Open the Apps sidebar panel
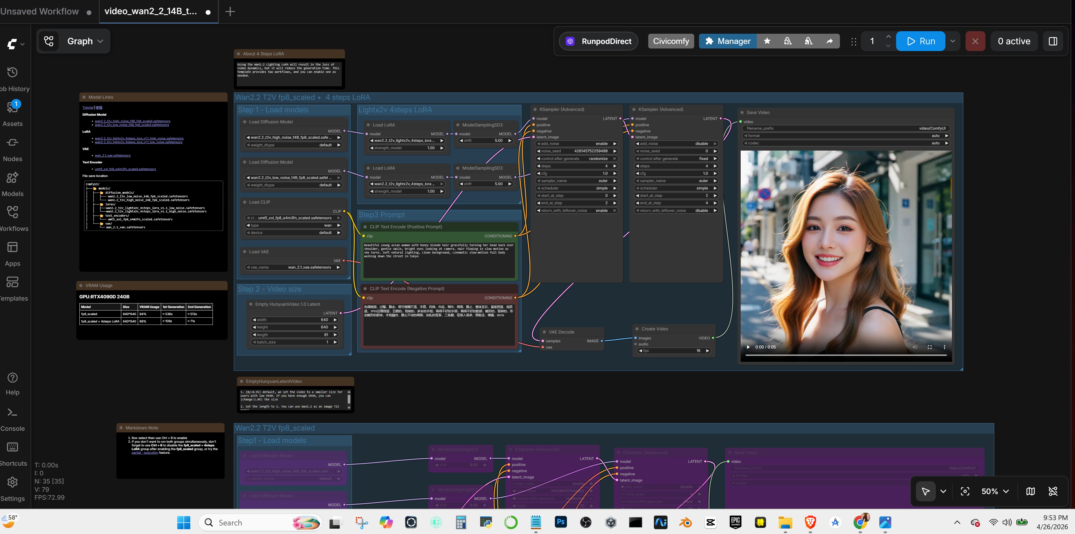 (x=12, y=254)
